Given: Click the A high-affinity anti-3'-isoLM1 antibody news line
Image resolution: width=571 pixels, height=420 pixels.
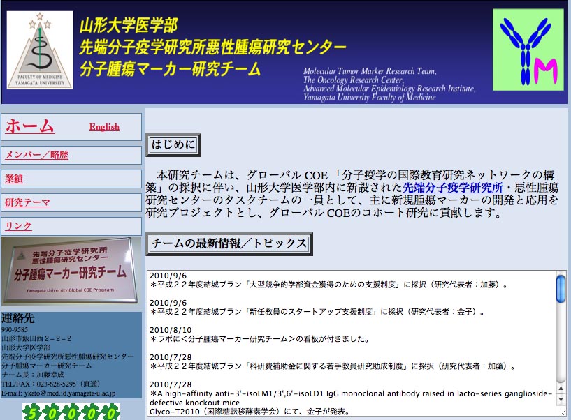Looking at the screenshot, I should pyautogui.click(x=351, y=398).
